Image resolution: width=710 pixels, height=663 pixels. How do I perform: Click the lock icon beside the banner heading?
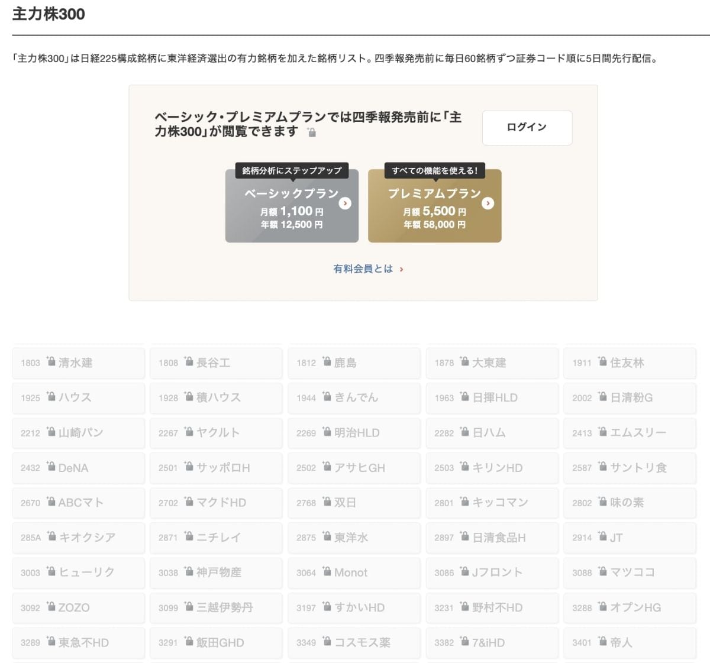[311, 132]
